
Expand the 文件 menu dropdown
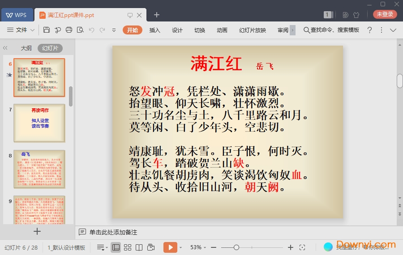coord(21,30)
